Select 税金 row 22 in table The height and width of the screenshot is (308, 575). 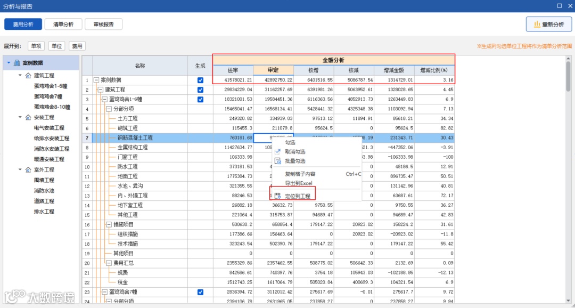(268, 282)
